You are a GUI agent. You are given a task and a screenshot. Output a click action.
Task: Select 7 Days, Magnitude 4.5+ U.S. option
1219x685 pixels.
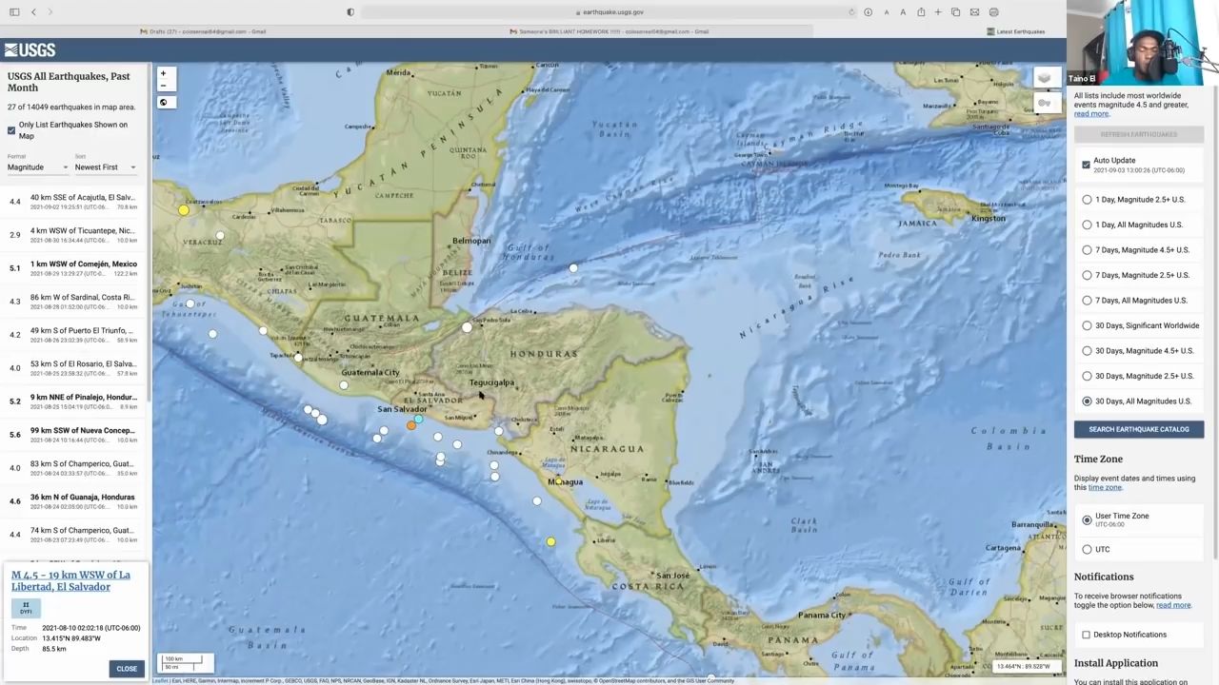tap(1087, 250)
